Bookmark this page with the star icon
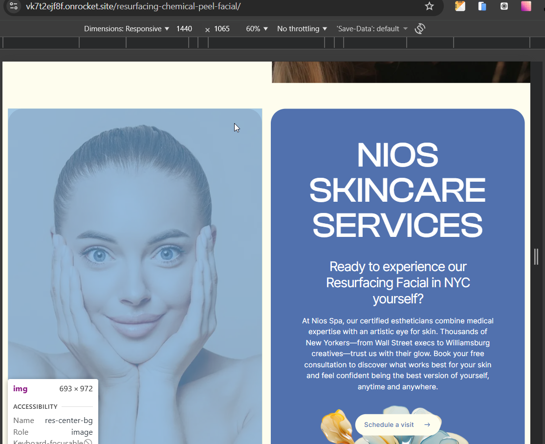The width and height of the screenshot is (545, 444). click(x=429, y=6)
